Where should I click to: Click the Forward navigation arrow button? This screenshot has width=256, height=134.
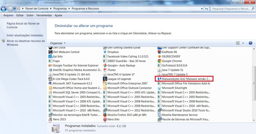click(x=10, y=8)
